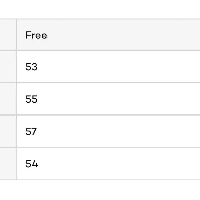Screen dimensions: 200x200
Task: Click the top border of the table
Action: [100, 19]
